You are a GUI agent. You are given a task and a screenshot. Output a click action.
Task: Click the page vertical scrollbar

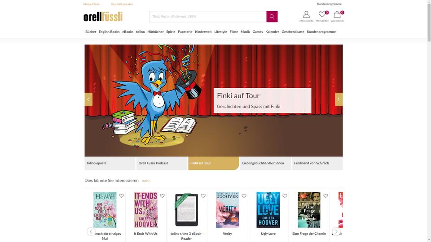pyautogui.click(x=429, y=121)
